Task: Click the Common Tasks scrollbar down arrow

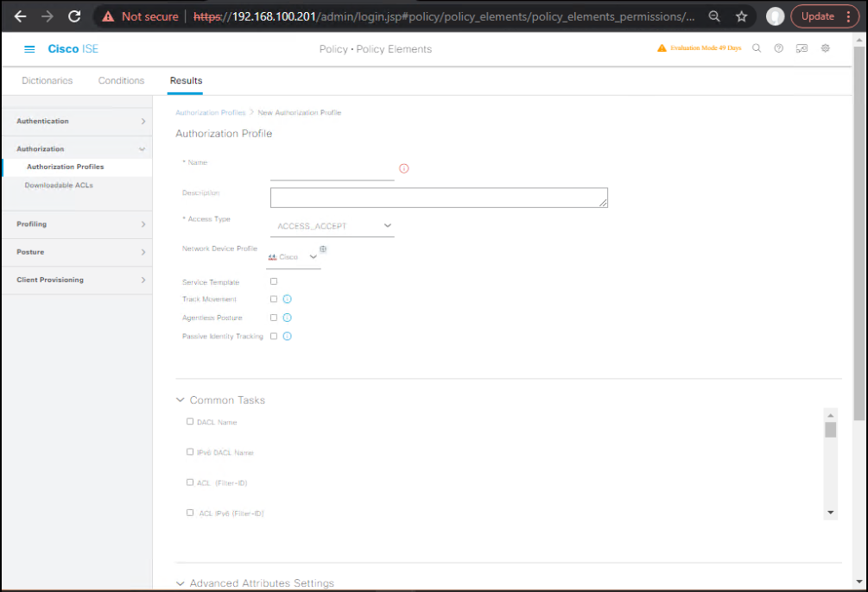Action: click(x=830, y=513)
